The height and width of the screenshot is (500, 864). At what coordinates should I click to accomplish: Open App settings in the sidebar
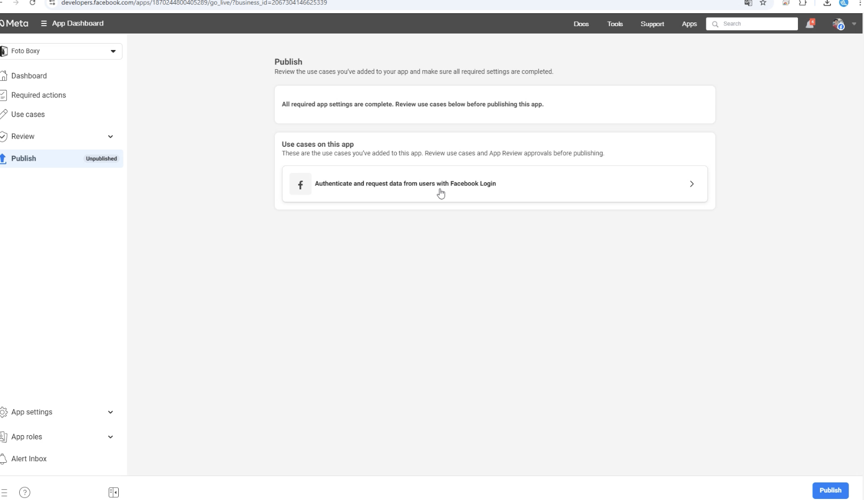tap(31, 412)
